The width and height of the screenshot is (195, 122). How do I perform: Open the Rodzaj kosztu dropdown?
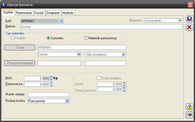[x=67, y=101]
